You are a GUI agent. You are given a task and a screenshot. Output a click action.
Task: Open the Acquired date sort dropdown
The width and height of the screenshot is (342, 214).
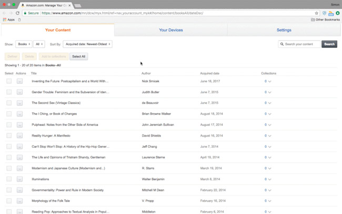point(88,44)
